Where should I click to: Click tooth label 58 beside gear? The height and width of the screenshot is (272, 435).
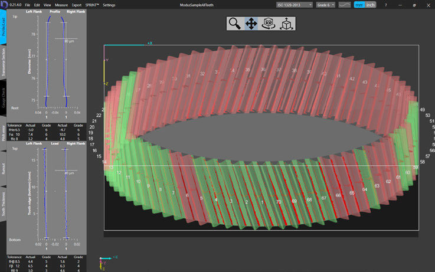[x=422, y=162]
